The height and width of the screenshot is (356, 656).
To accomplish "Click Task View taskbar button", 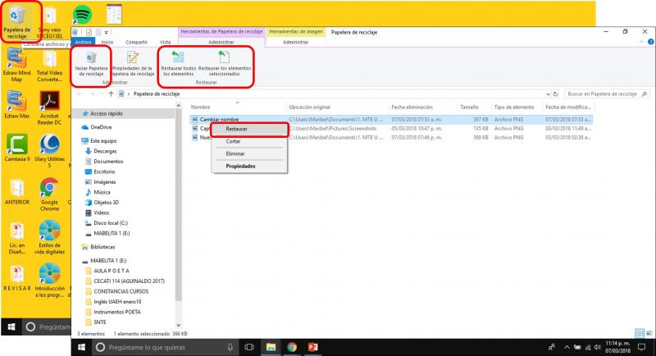I will click(x=249, y=347).
